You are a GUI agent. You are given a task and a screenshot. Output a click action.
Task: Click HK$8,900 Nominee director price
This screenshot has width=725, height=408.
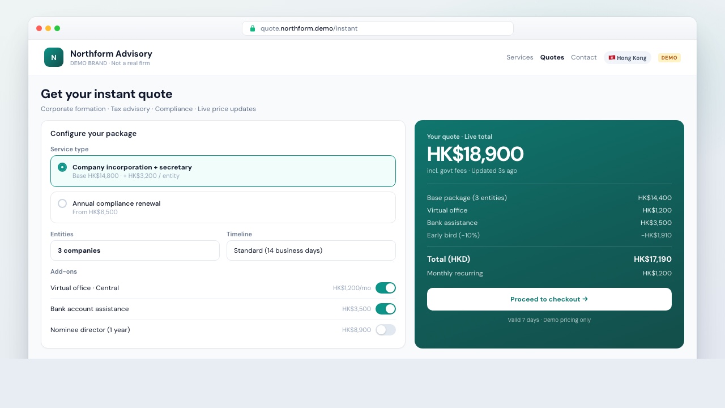coord(356,330)
